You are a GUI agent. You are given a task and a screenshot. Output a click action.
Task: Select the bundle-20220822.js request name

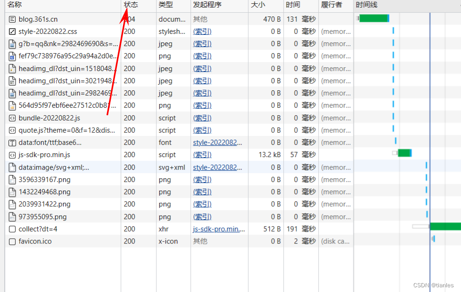pos(49,118)
